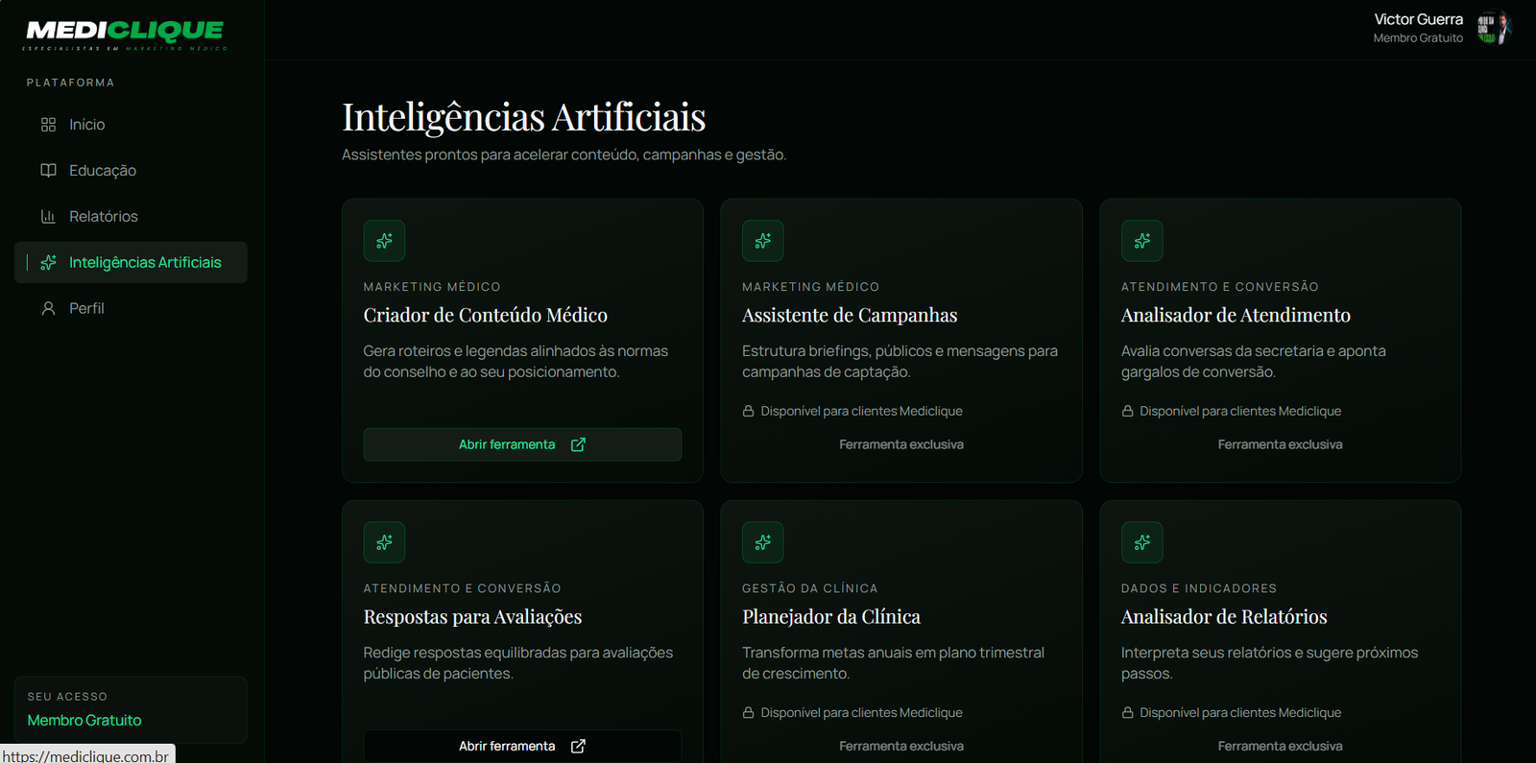Click the lock icon on Assistente de Campanhas card

pos(748,411)
